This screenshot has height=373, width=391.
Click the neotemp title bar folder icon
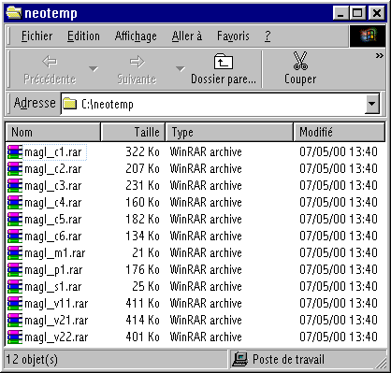14,13
